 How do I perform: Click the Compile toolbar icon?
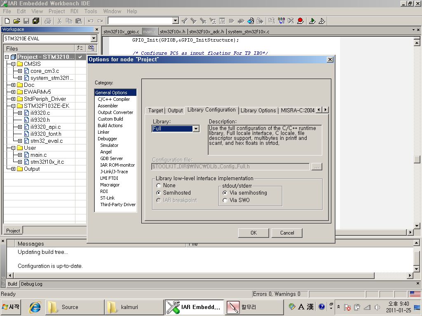pos(272,21)
